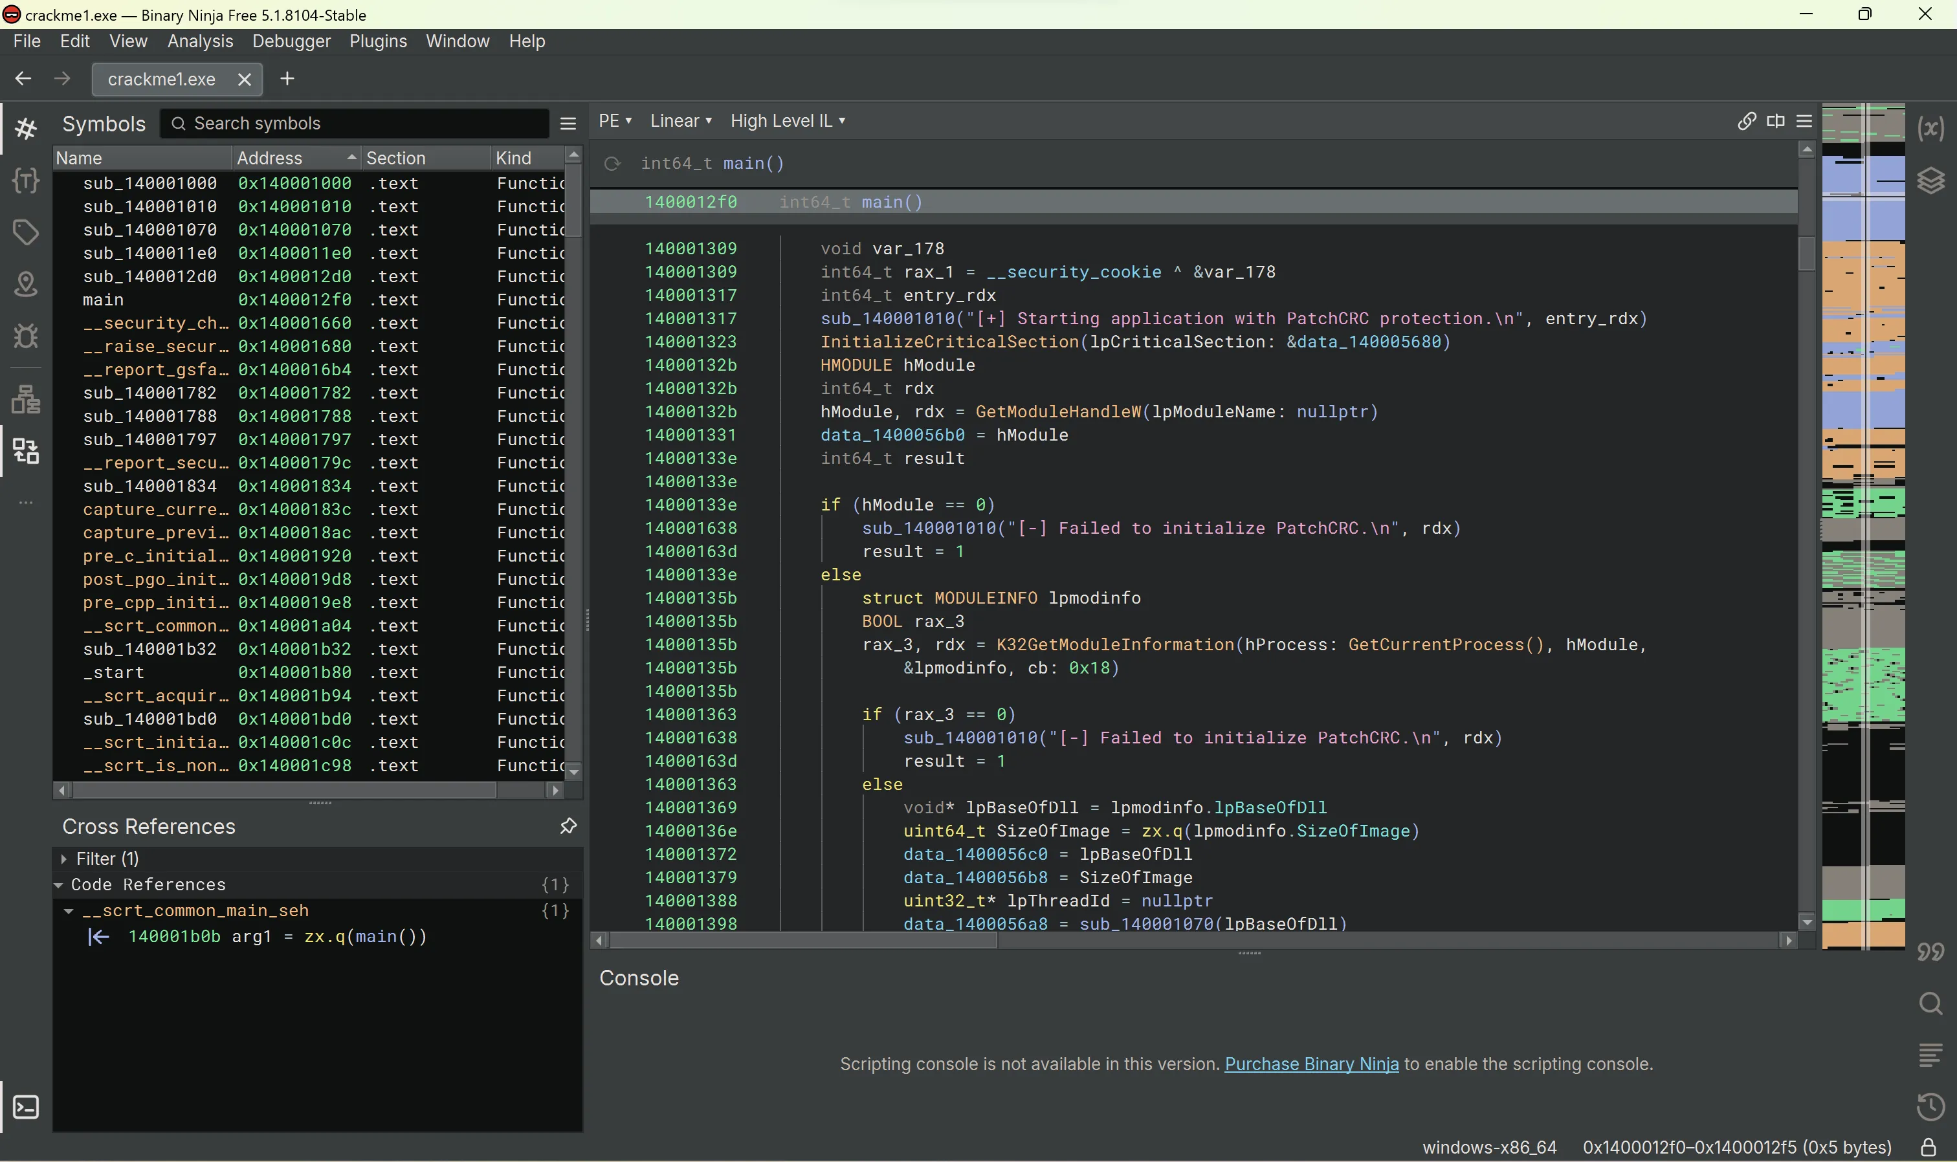Open the Analysis menu
This screenshot has height=1162, width=1957.
[x=200, y=41]
